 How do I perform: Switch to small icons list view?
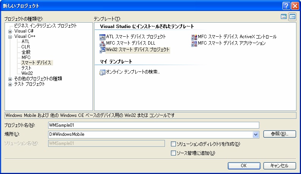coord(292,17)
